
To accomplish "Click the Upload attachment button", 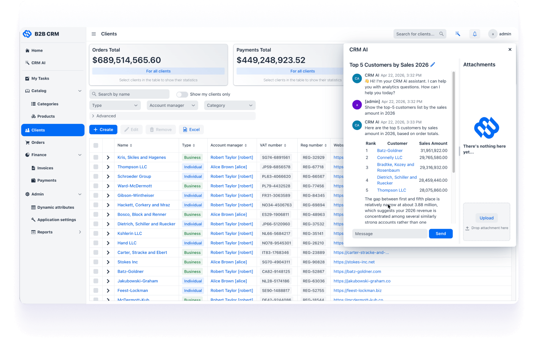I will 486,218.
